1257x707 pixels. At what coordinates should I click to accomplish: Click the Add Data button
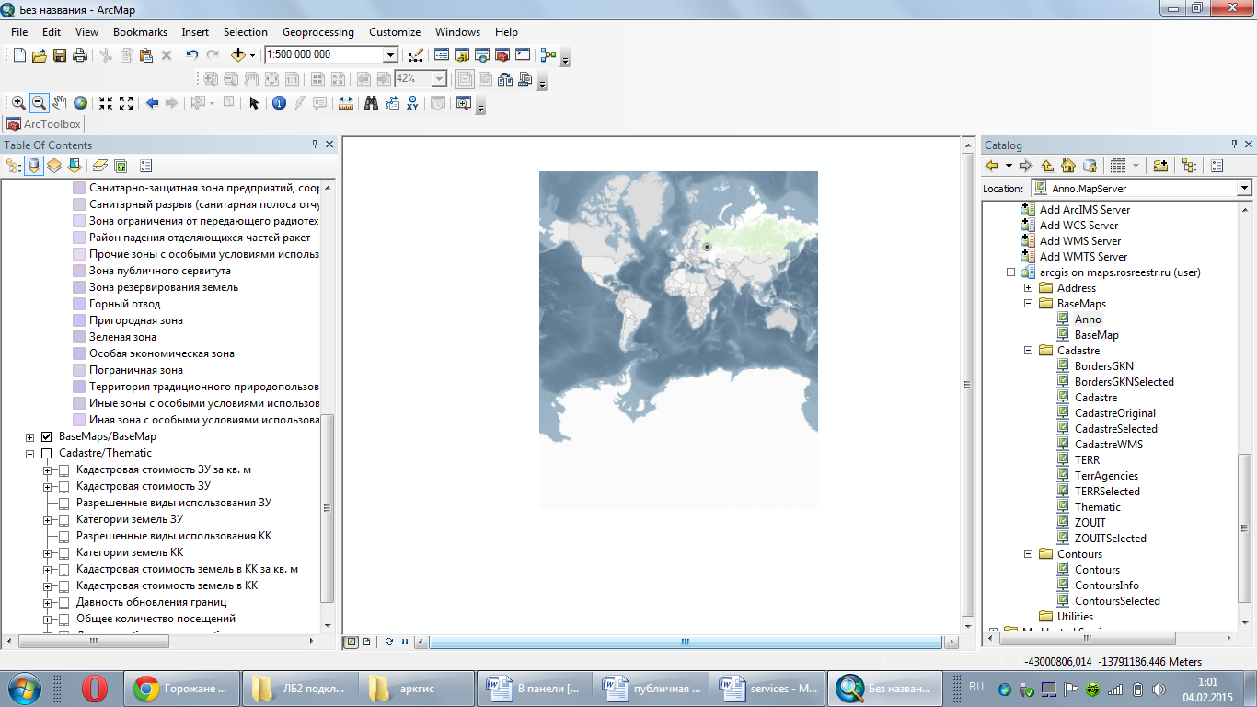238,55
